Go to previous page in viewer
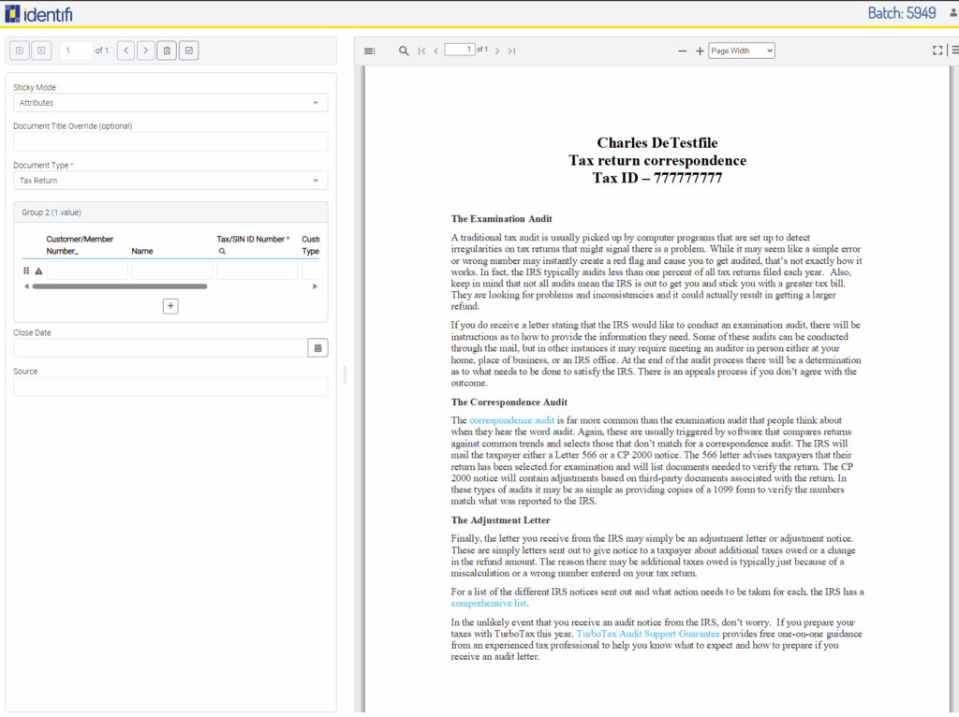The image size is (959, 717). click(x=436, y=51)
